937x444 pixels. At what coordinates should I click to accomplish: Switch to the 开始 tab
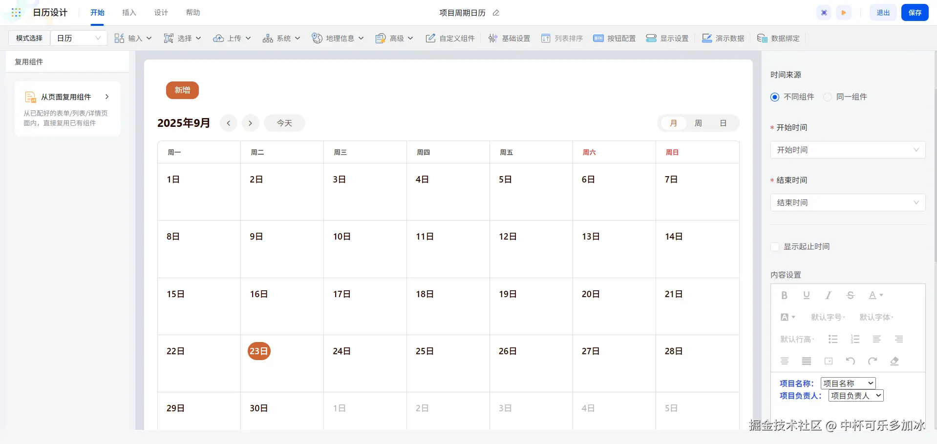pyautogui.click(x=97, y=13)
